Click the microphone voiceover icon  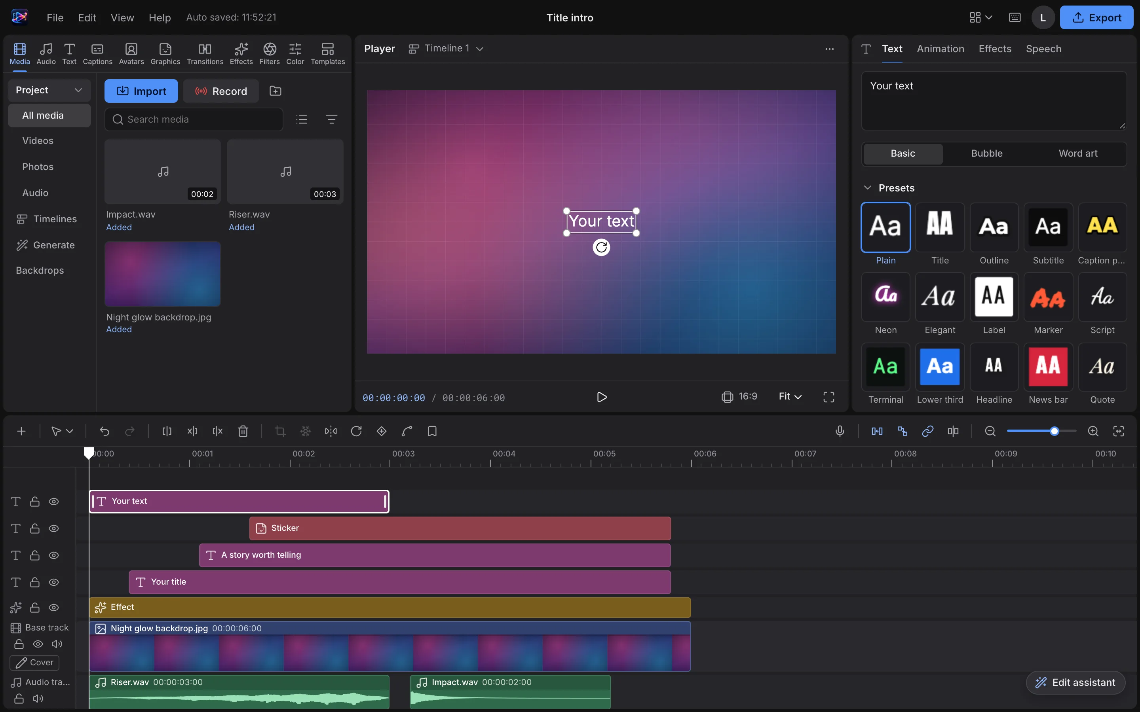click(840, 431)
